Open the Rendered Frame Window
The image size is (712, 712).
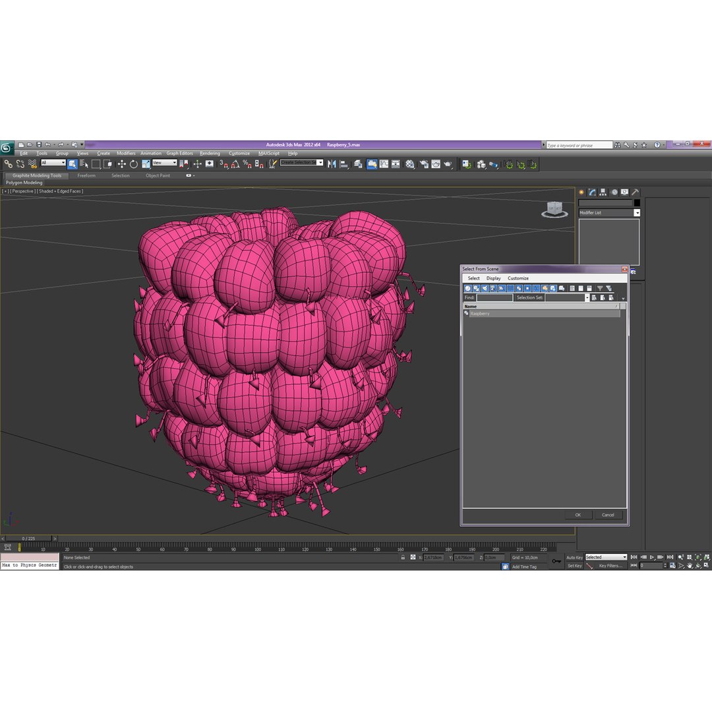tap(436, 164)
